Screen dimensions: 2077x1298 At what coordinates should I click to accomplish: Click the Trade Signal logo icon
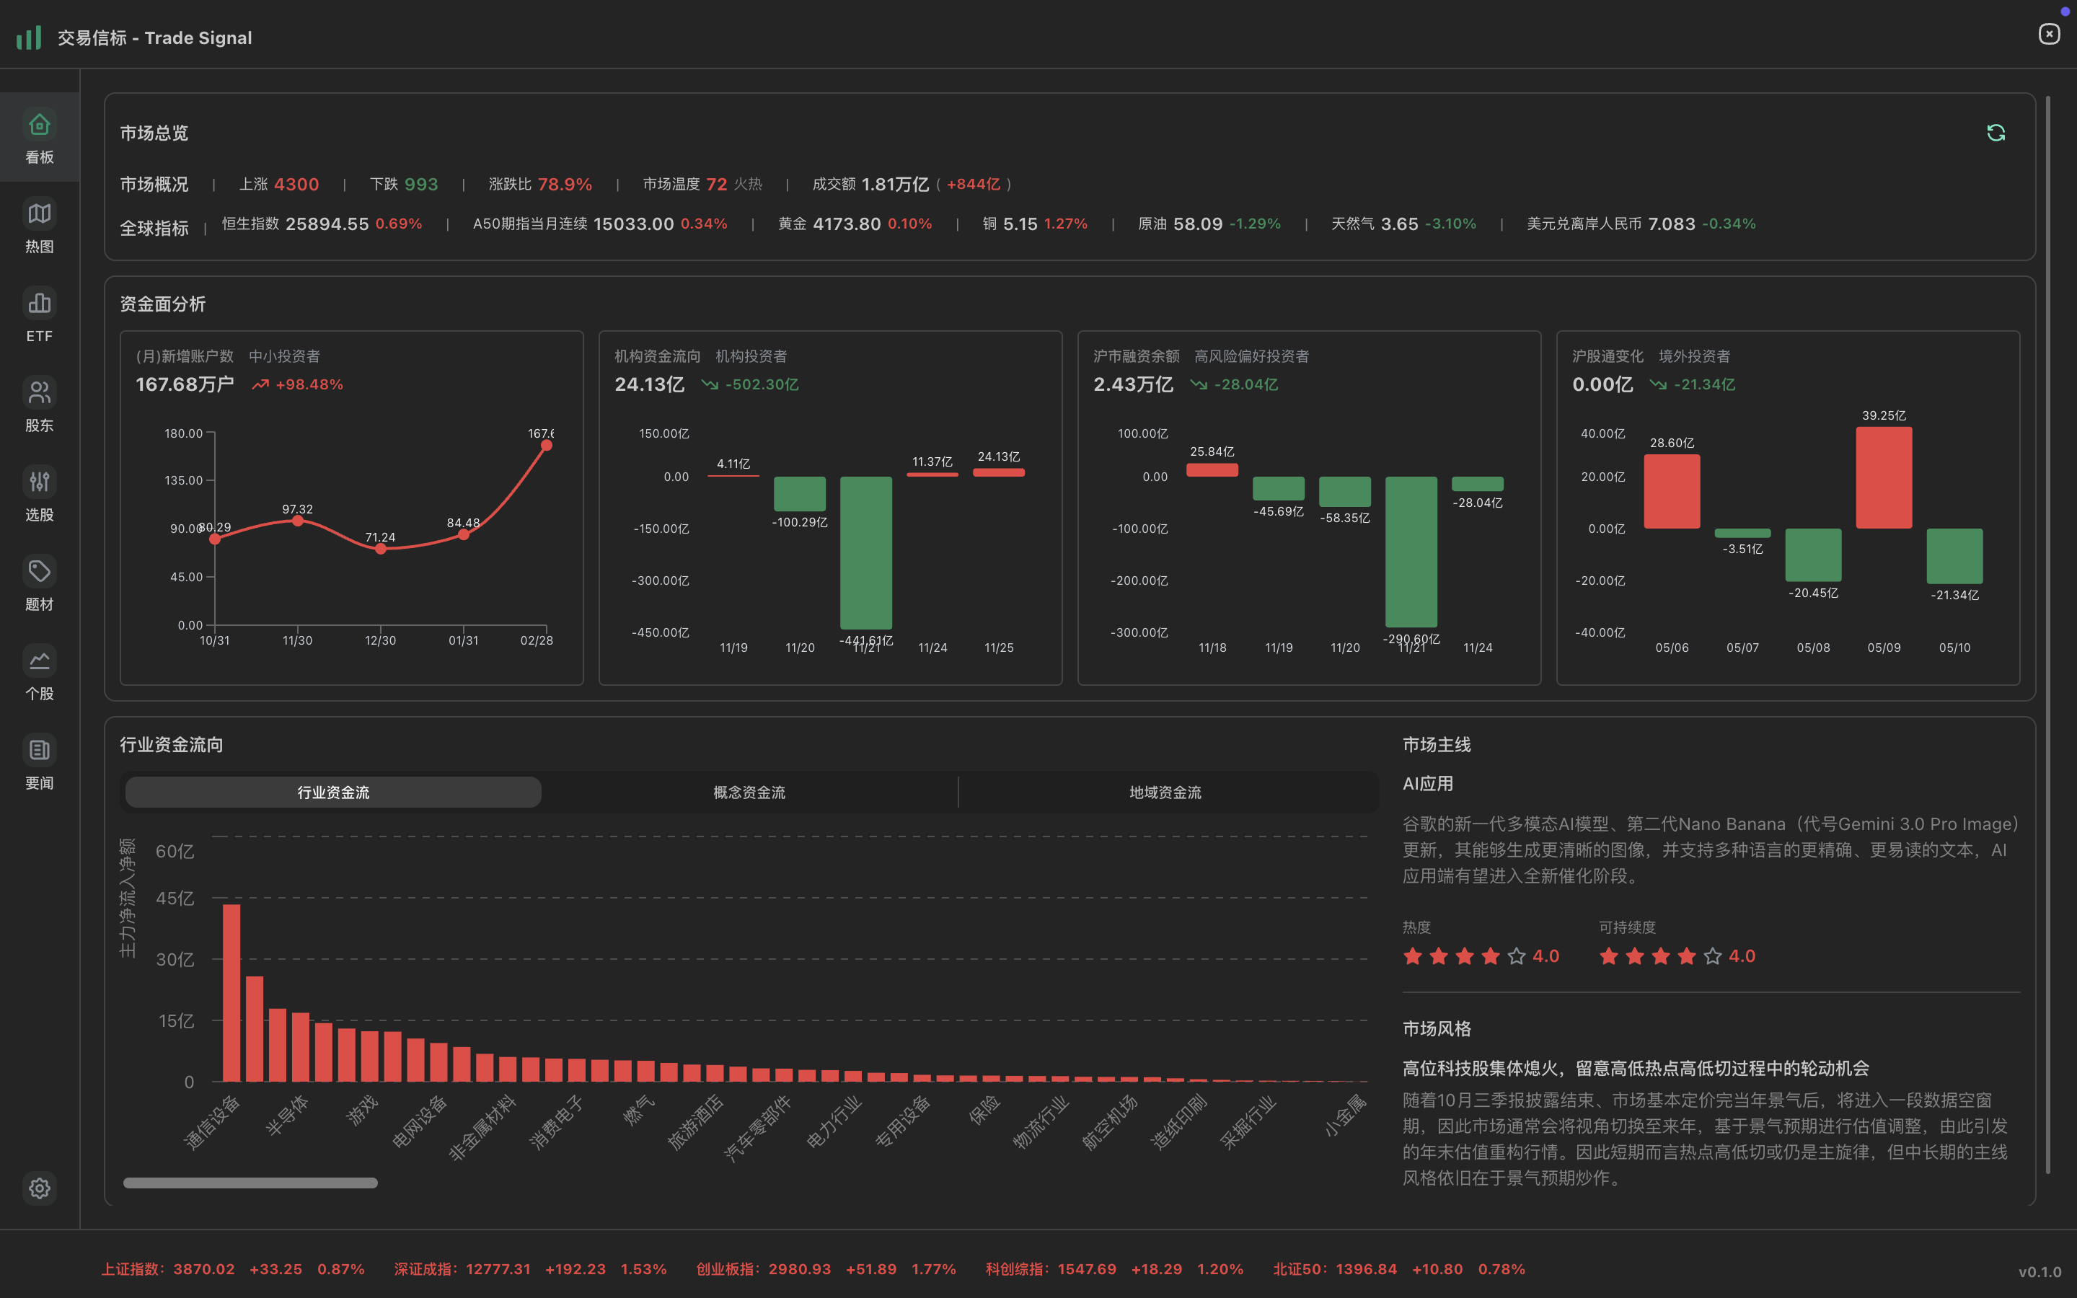pos(28,37)
